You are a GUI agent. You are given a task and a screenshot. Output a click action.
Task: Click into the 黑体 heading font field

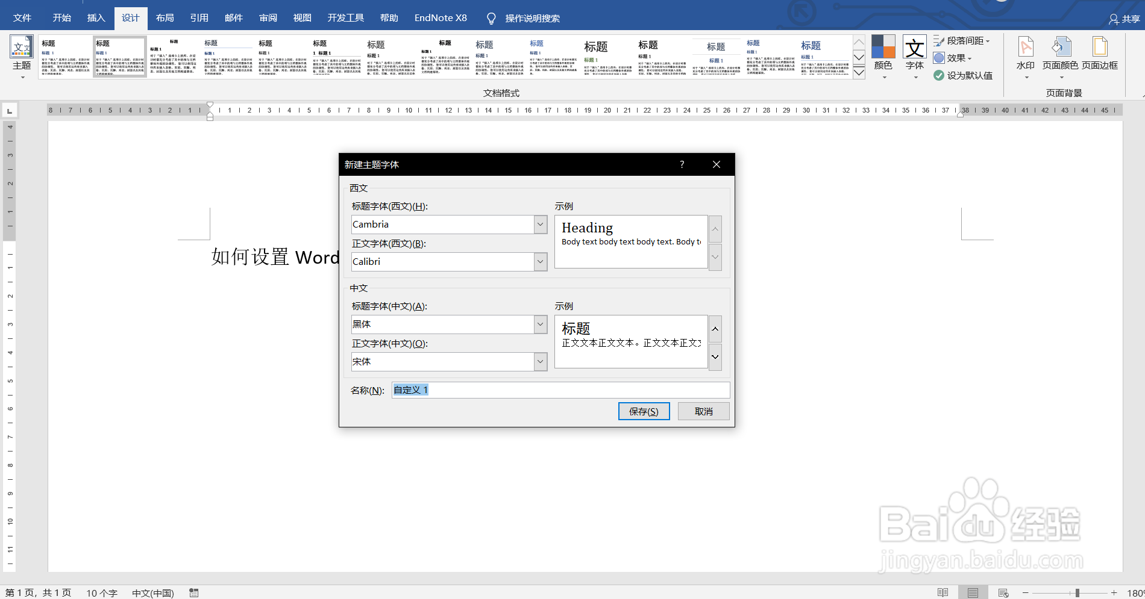442,324
